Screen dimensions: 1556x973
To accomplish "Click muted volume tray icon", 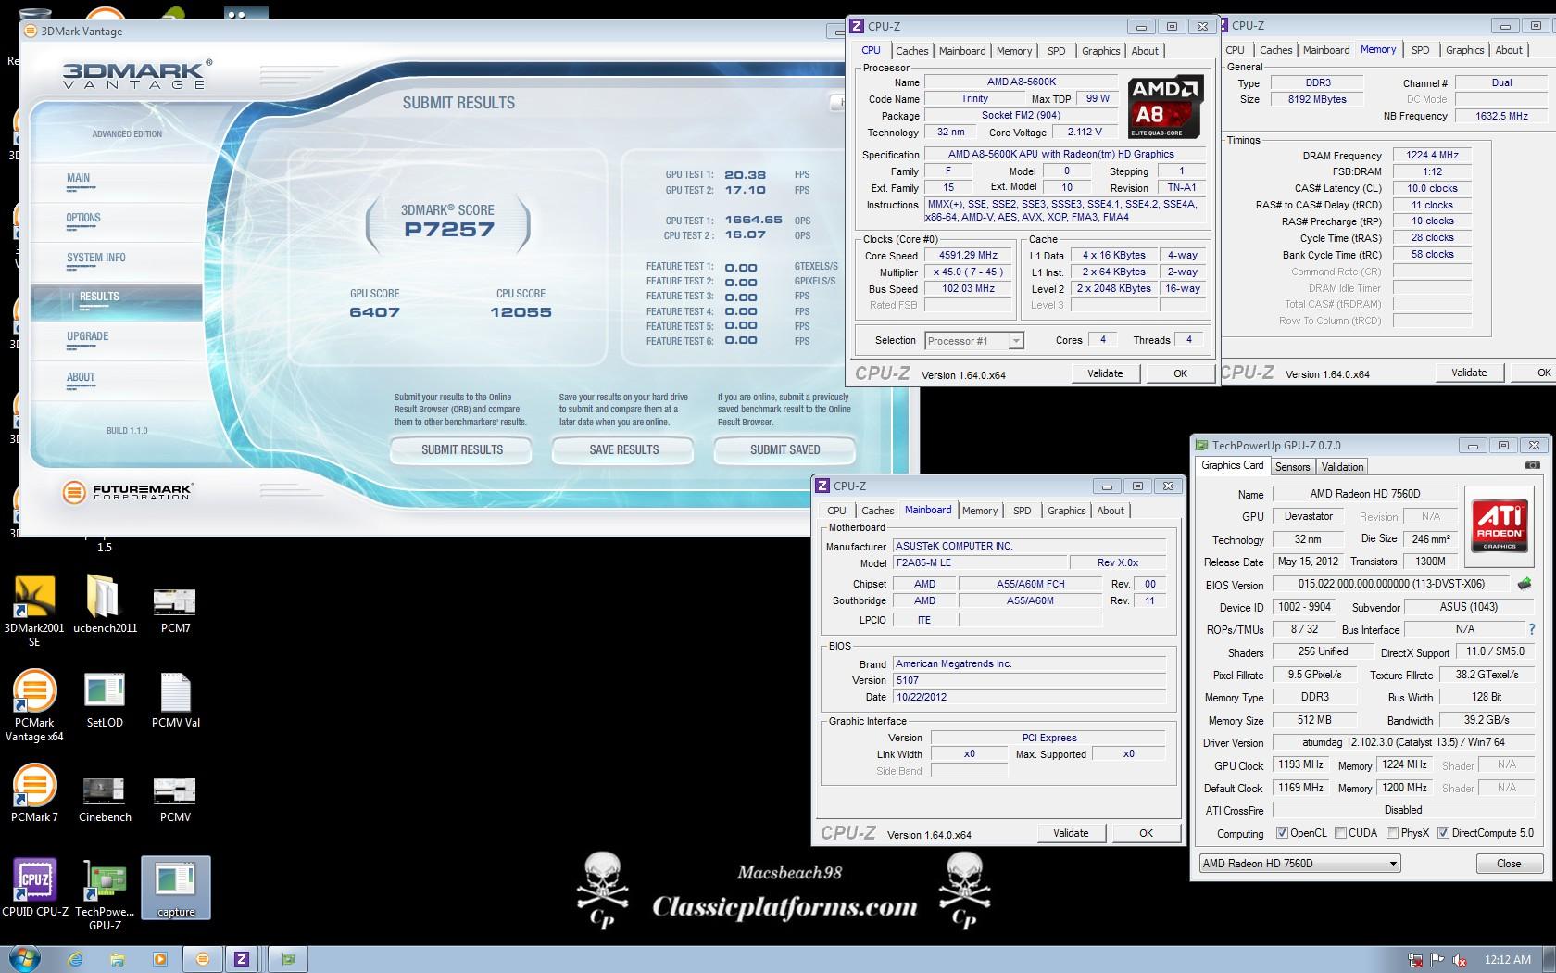I will (1460, 960).
